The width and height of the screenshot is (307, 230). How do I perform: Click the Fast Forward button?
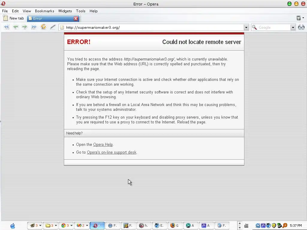tap(34, 27)
